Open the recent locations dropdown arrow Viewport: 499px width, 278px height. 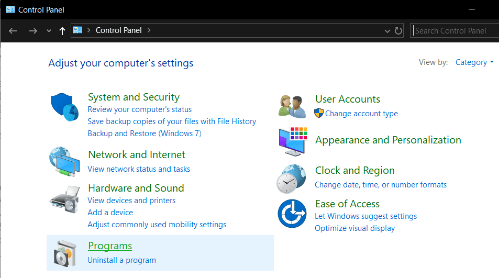(x=49, y=31)
